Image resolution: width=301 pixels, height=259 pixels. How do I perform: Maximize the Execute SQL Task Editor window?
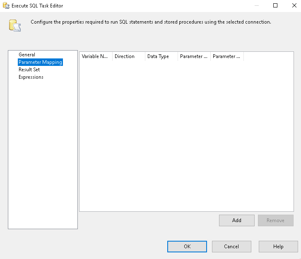[275, 6]
